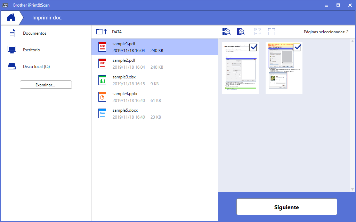Open the Escritorio desktop location
356x222 pixels.
click(x=31, y=50)
